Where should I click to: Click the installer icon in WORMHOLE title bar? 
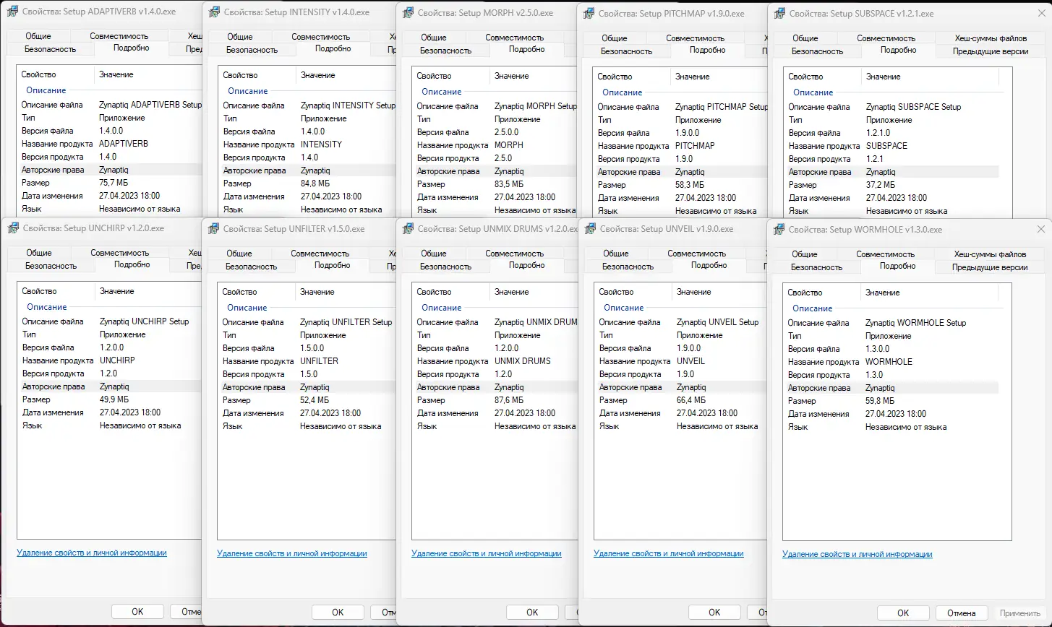(x=779, y=230)
